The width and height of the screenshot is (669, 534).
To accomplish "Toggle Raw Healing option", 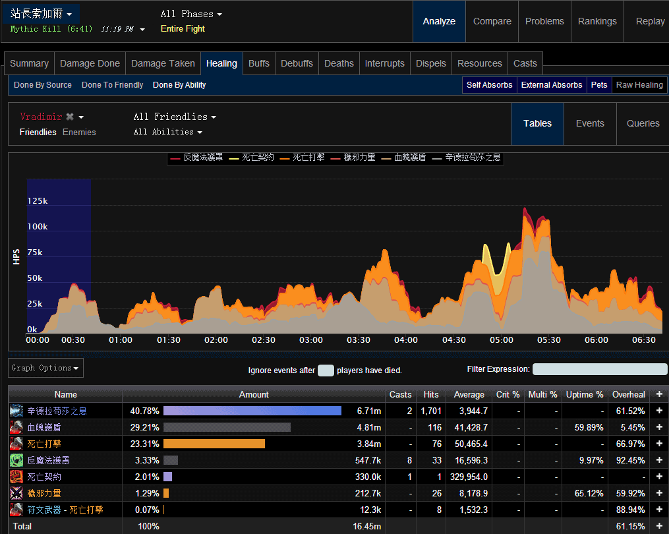I will pyautogui.click(x=639, y=85).
